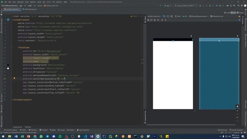Open the Default (en-us) locale dropdown

[x=217, y=16]
